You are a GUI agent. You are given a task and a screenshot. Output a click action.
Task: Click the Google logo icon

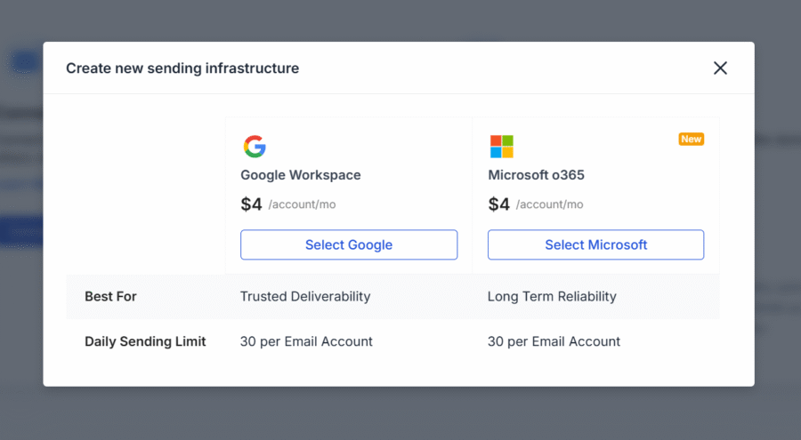pyautogui.click(x=255, y=147)
